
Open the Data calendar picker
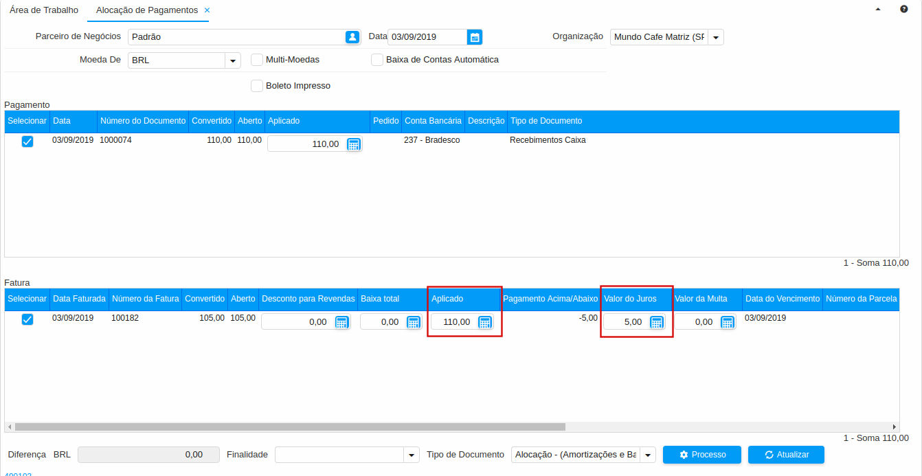(474, 37)
